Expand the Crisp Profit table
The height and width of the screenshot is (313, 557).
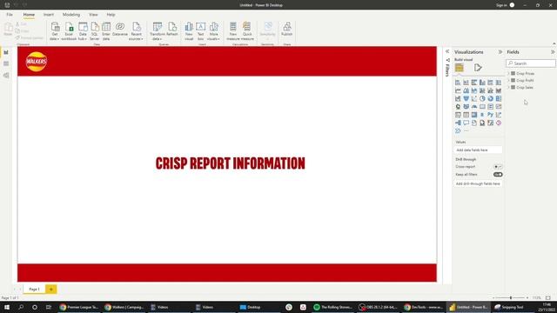coord(508,81)
